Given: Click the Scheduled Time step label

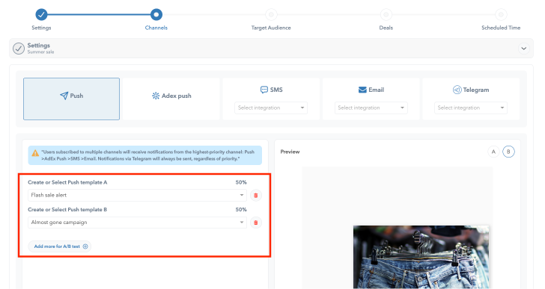Looking at the screenshot, I should click(x=501, y=28).
